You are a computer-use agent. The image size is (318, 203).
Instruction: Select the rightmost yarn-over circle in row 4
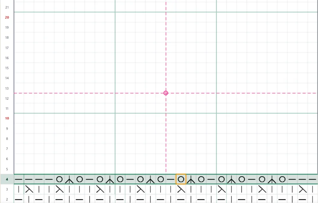click(282, 179)
